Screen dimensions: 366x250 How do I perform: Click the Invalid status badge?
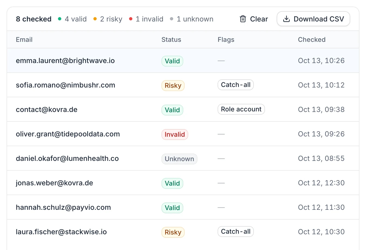[175, 135]
